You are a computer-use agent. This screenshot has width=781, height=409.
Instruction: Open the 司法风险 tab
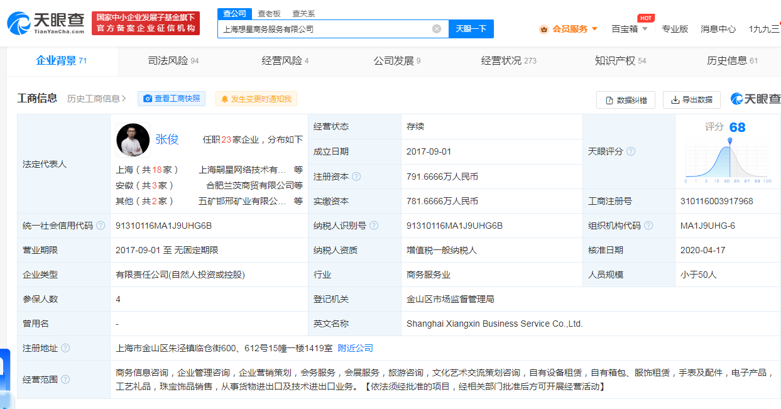coord(173,61)
